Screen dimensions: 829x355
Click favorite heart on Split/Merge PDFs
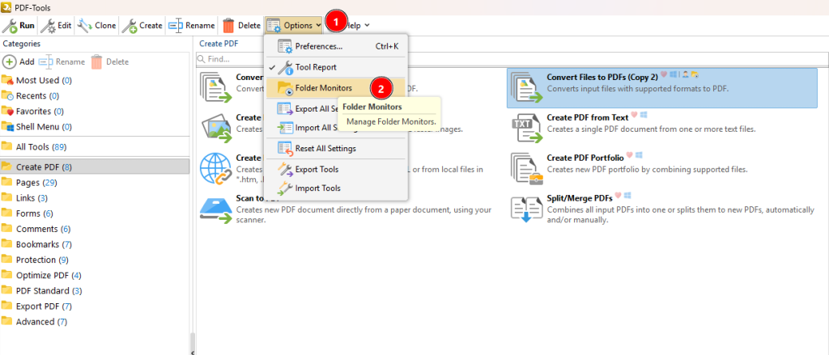click(618, 196)
